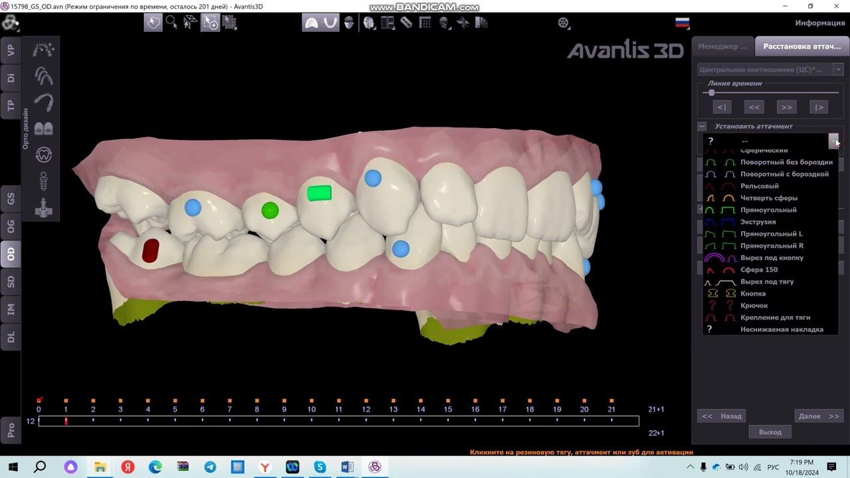Screen dimensions: 850x478
Task: Choose 'Прямоугольный' attachment from list
Action: [768, 210]
